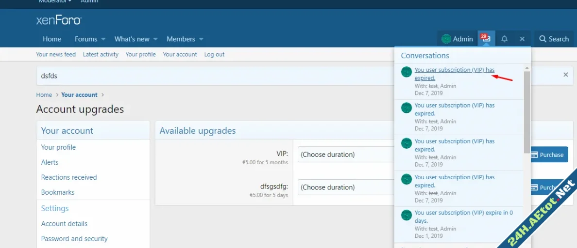The width and height of the screenshot is (577, 248).
Task: Open Search in the navigation bar
Action: (554, 39)
